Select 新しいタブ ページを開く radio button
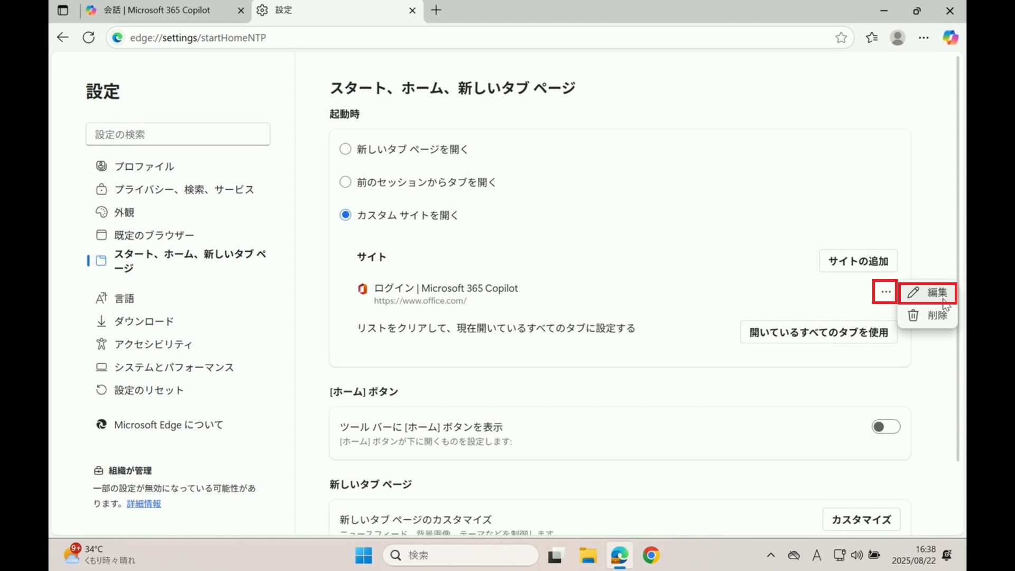 click(345, 149)
